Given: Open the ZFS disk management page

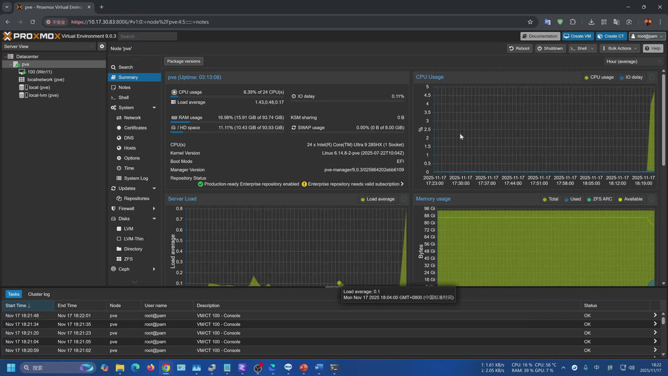Looking at the screenshot, I should pos(128,258).
